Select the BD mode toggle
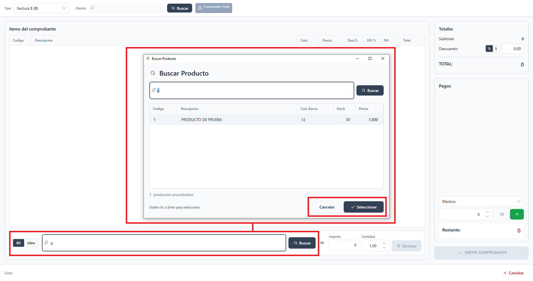 coord(19,243)
